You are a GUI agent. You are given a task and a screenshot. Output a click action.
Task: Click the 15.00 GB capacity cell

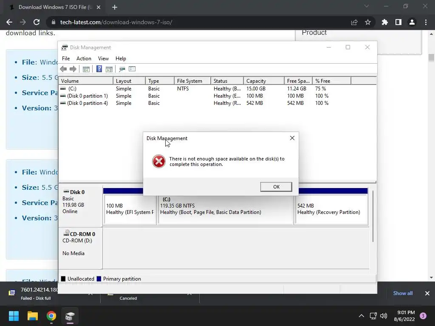[x=256, y=89]
